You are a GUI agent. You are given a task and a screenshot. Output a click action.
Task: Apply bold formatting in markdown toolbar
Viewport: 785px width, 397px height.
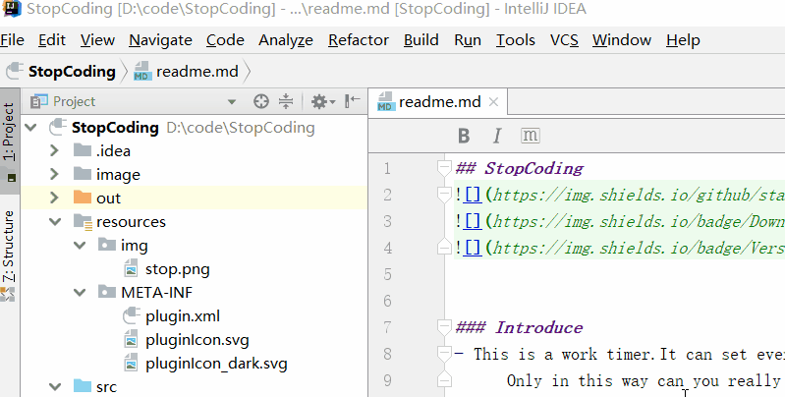coord(464,136)
